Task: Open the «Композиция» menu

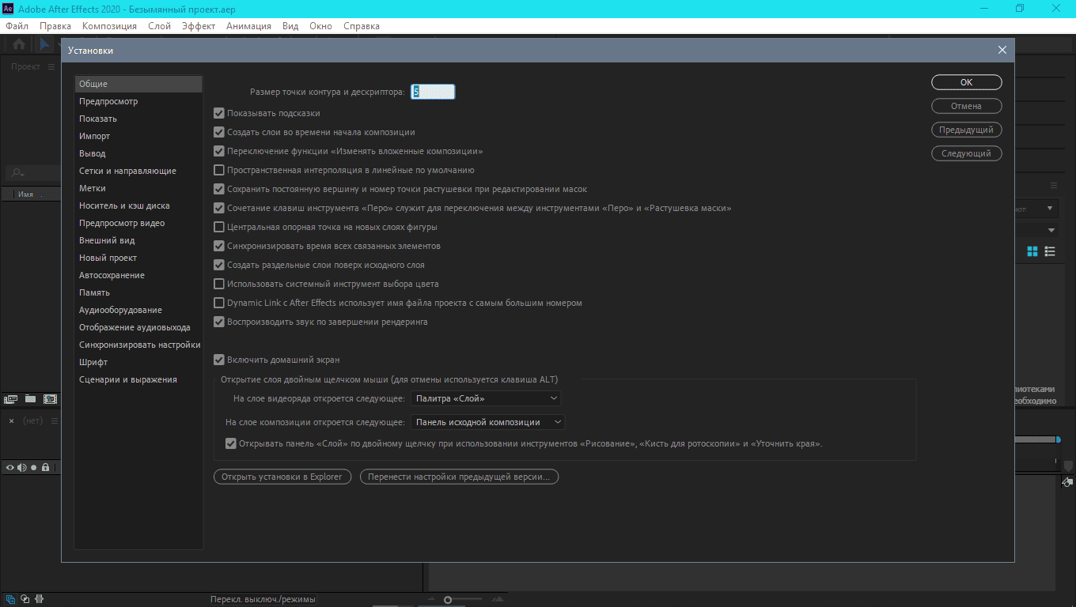Action: (109, 26)
